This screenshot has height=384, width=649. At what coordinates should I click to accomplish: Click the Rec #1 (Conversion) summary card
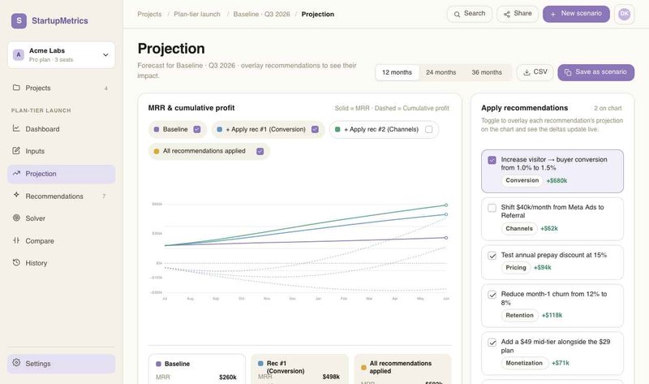(x=299, y=369)
